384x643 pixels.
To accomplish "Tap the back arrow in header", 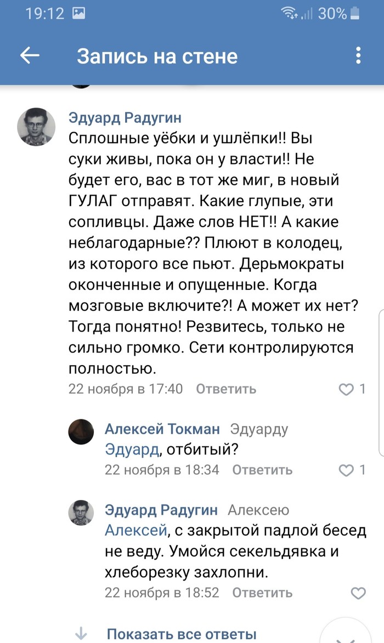I will (x=30, y=55).
